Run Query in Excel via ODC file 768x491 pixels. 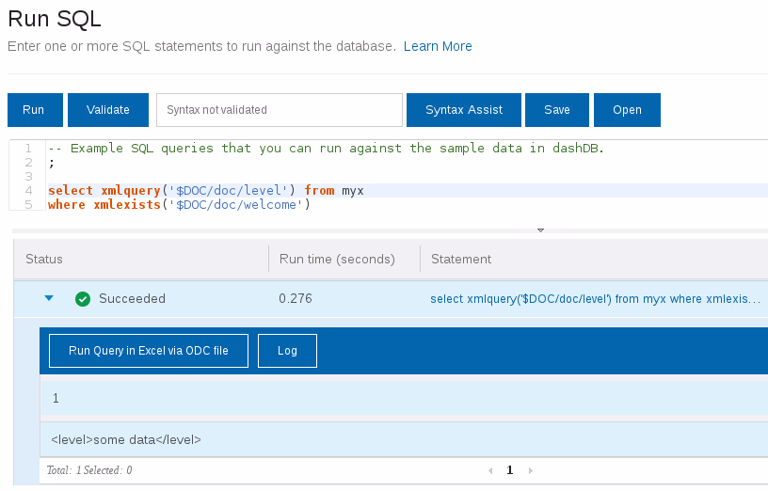[x=149, y=351]
